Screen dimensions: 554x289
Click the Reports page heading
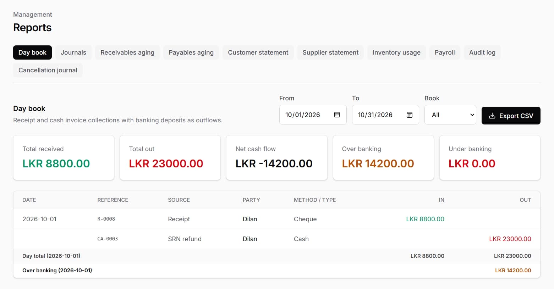32,28
